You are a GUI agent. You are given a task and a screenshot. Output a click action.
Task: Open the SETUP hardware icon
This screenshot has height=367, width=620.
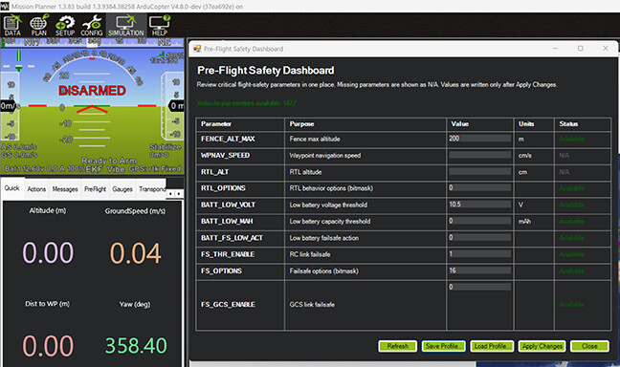65,26
